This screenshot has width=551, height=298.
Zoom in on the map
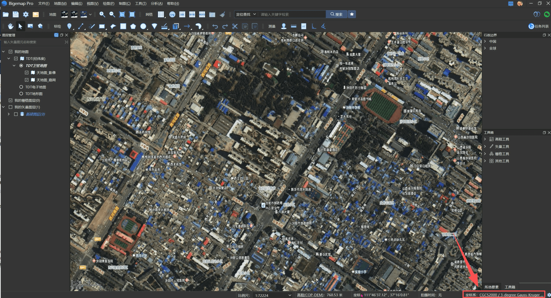pos(102,15)
